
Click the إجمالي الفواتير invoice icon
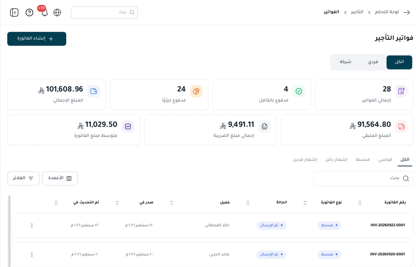click(401, 91)
